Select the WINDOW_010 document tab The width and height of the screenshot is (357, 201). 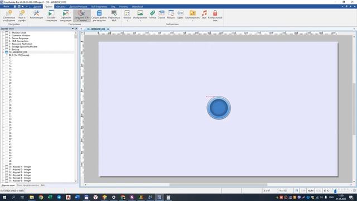(x=97, y=29)
